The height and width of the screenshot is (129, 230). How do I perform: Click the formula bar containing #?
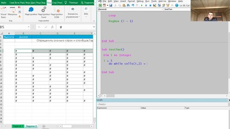75,27
